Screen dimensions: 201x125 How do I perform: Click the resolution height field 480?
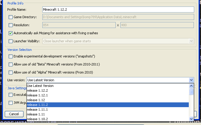157,25
